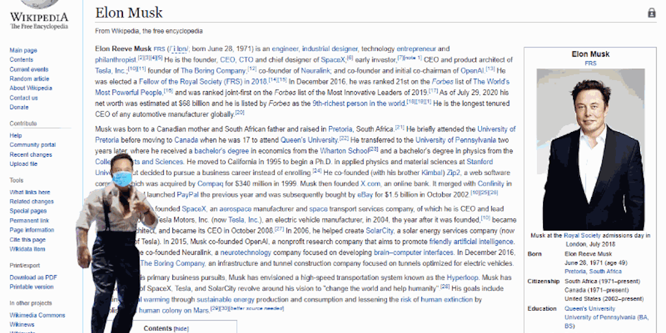Screen dimensions: 666x333
Task: Open the Wharton School link
Action: (345, 151)
